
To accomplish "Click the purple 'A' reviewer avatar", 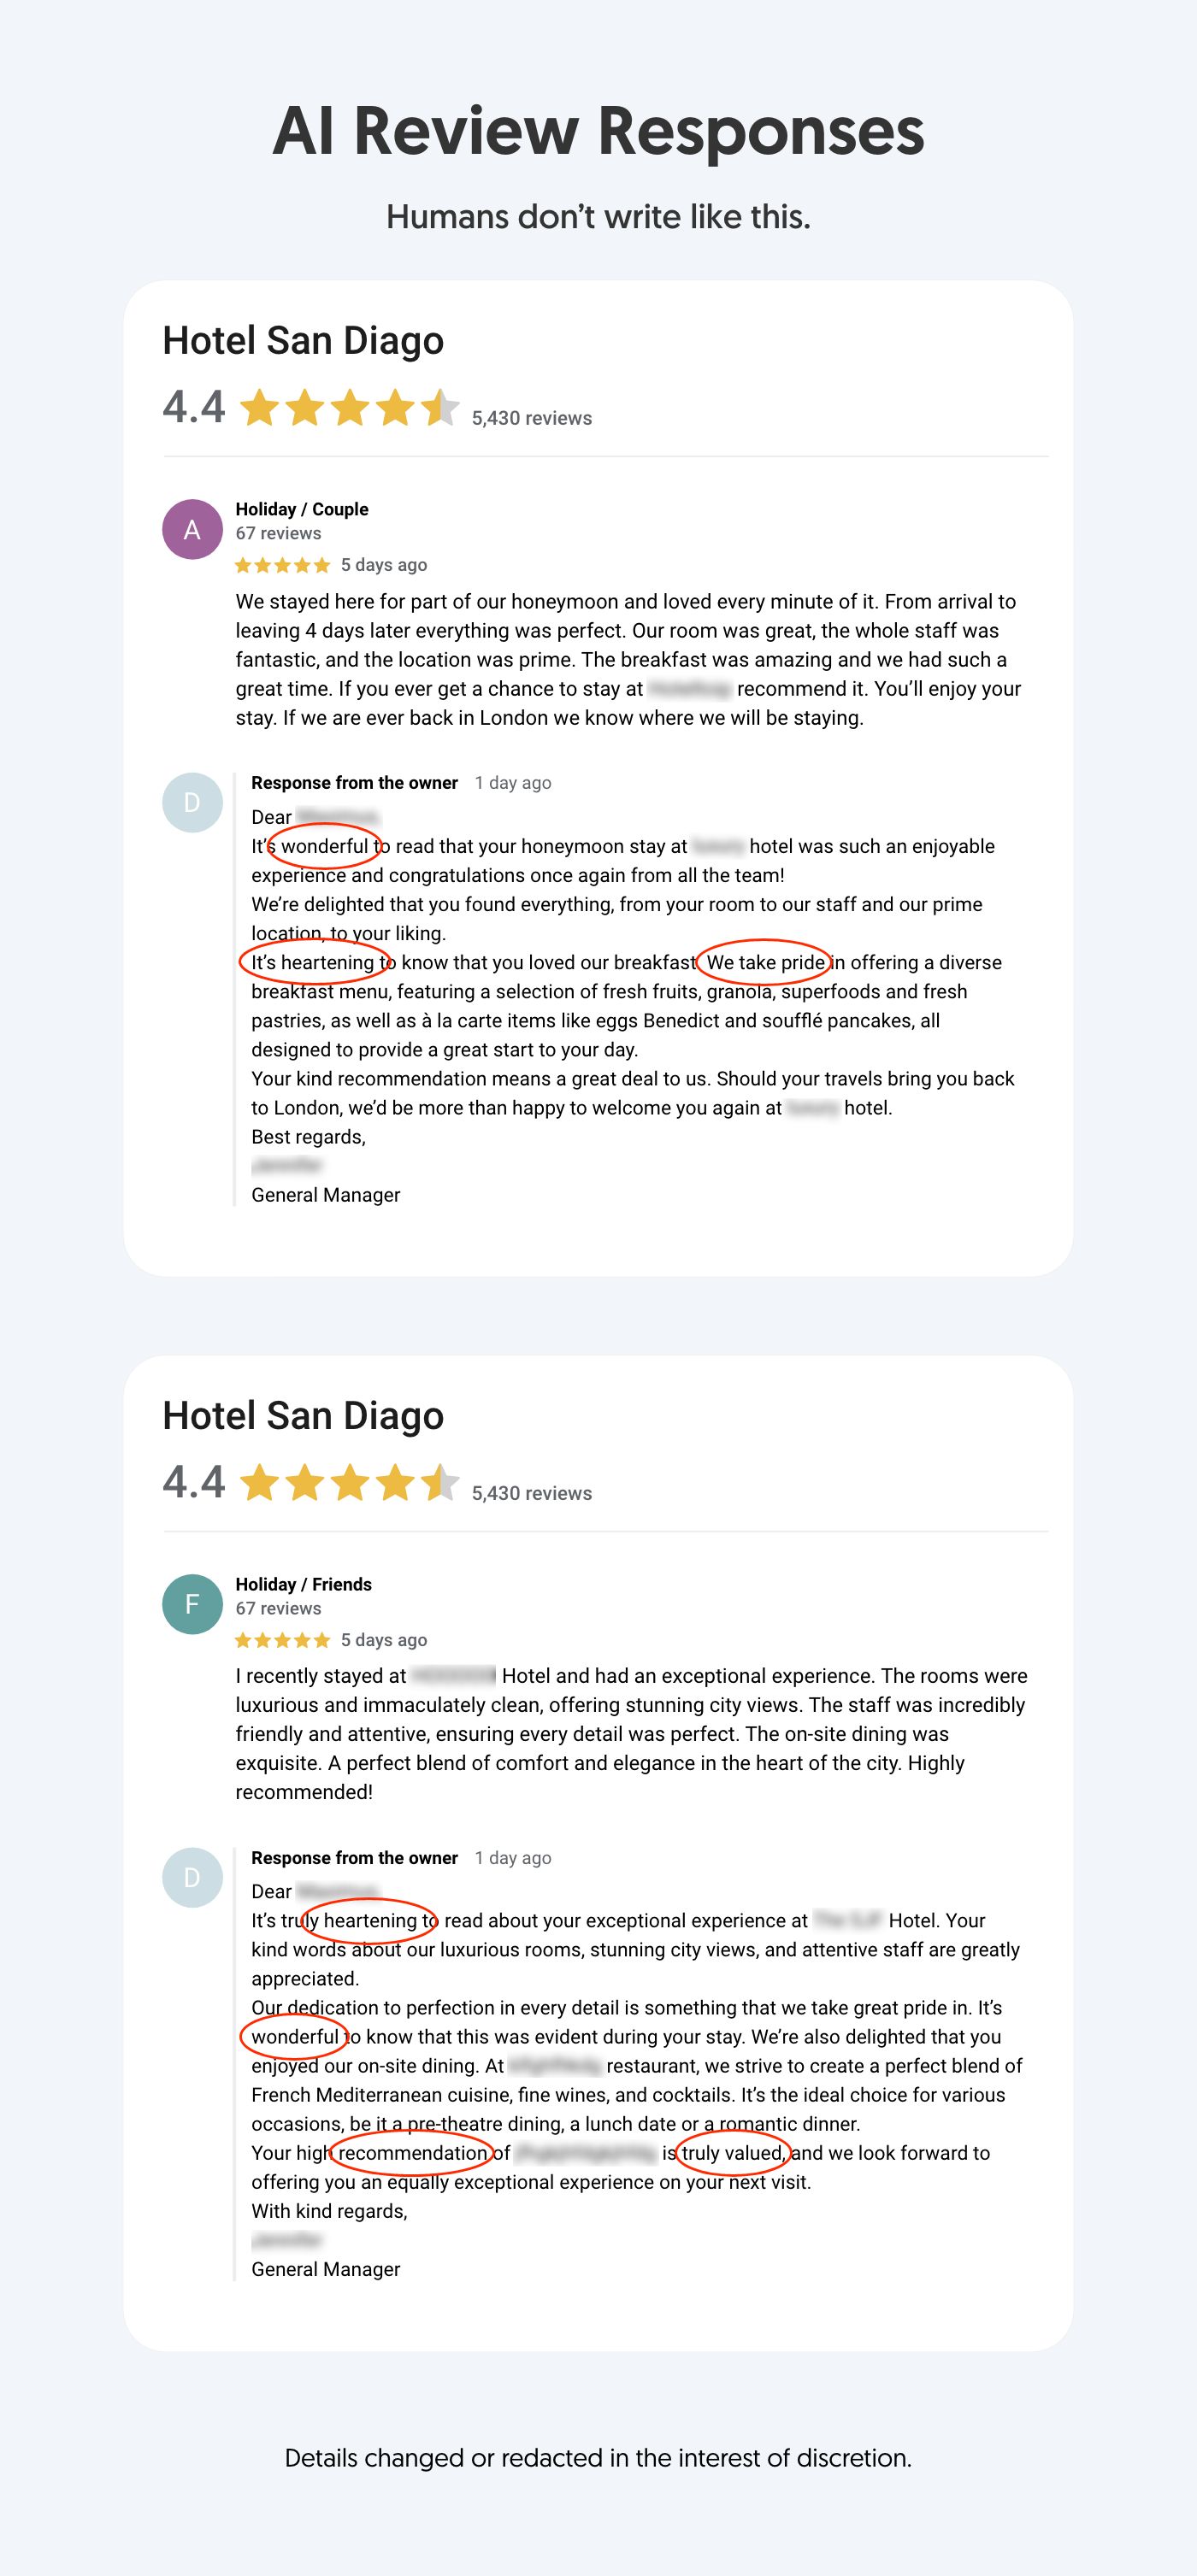I will pos(192,529).
